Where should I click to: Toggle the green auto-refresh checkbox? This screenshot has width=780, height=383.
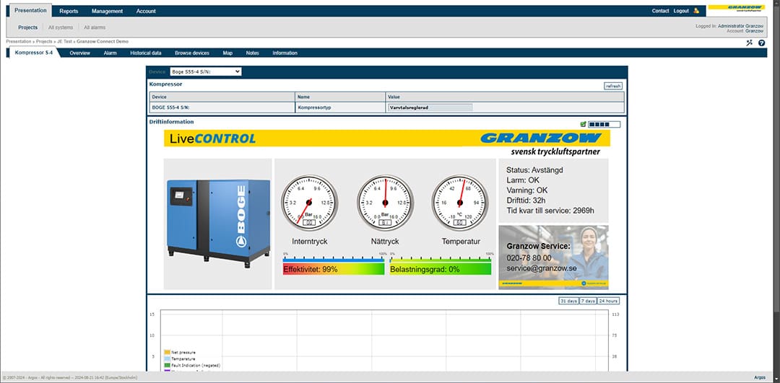point(583,124)
